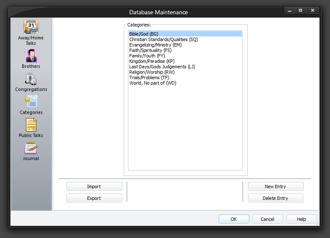Select Religion/Worship (RW) category

pyautogui.click(x=185, y=72)
